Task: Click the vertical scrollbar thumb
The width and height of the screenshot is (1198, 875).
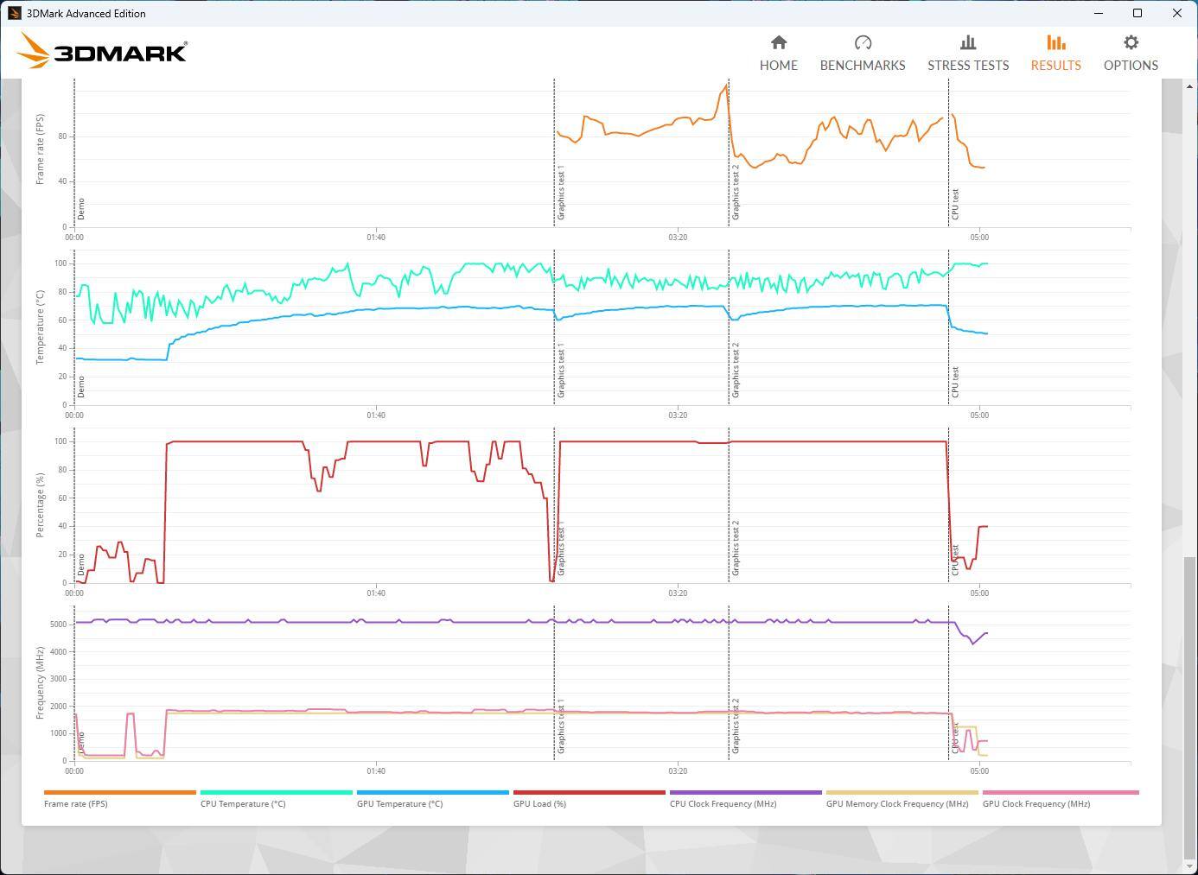Action: [x=1188, y=707]
